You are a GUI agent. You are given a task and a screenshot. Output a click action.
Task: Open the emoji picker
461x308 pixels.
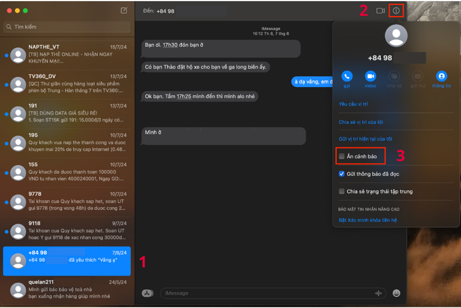coord(396,293)
